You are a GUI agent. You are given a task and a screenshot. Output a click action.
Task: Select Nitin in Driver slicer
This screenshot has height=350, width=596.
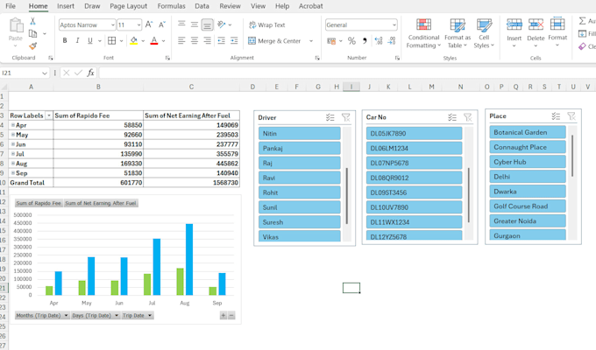pyautogui.click(x=300, y=134)
